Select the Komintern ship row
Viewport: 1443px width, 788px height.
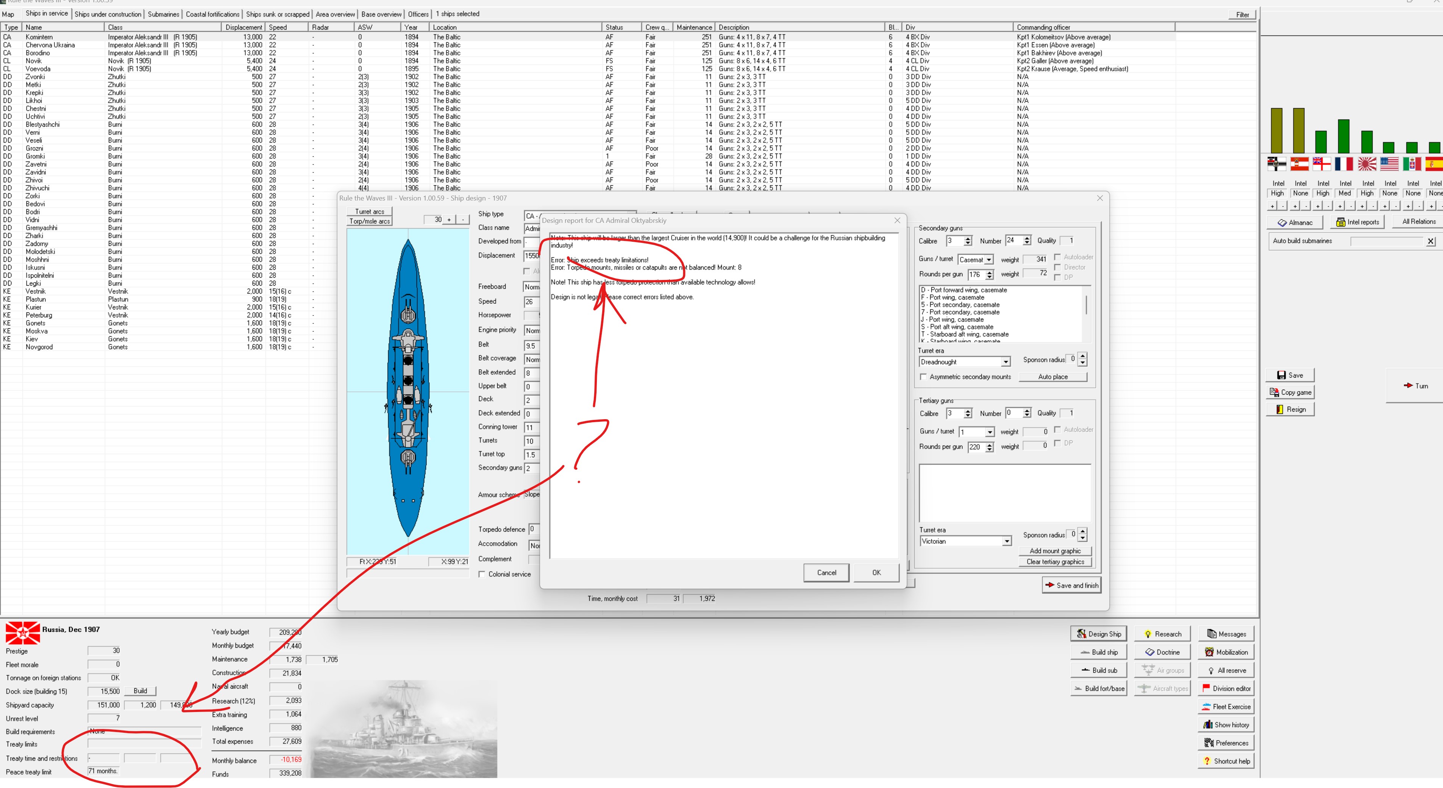coord(588,37)
